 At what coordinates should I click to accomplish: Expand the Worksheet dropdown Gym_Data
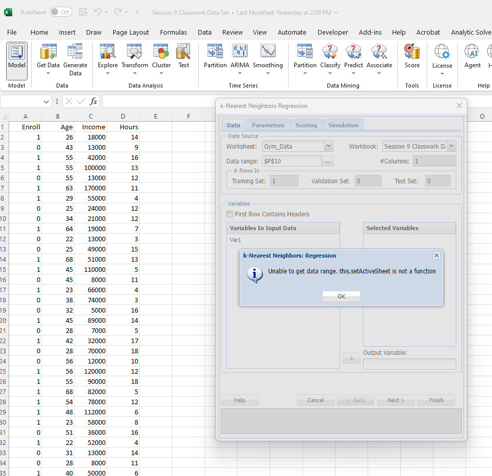[328, 146]
